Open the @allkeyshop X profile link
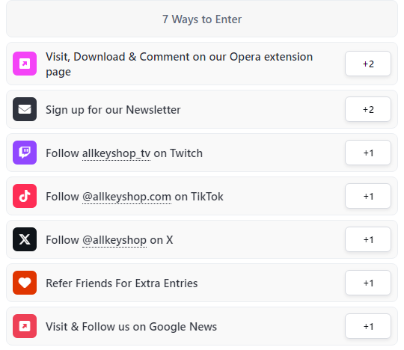This screenshot has height=350, width=404. click(x=114, y=240)
